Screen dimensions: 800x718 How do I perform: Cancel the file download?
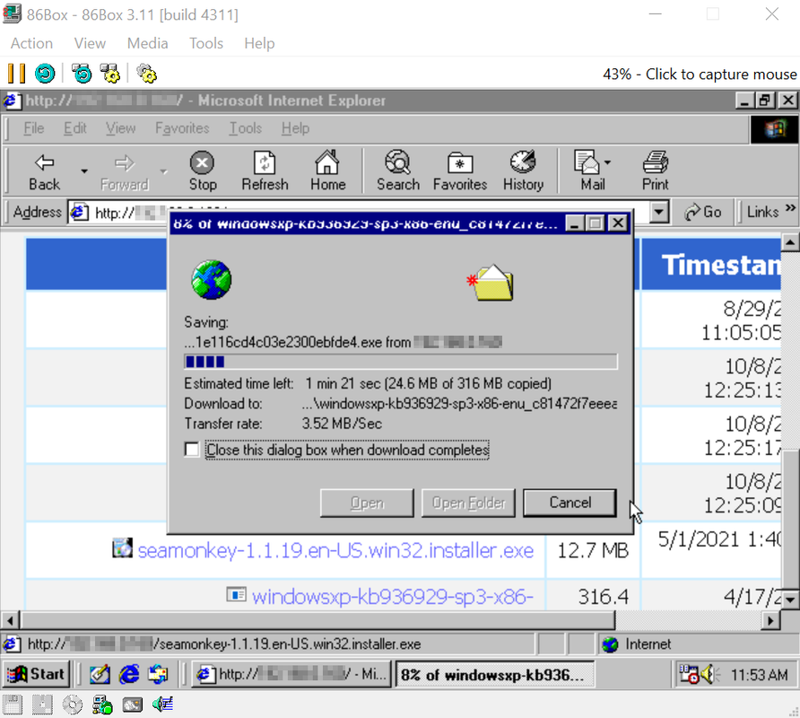tap(570, 503)
